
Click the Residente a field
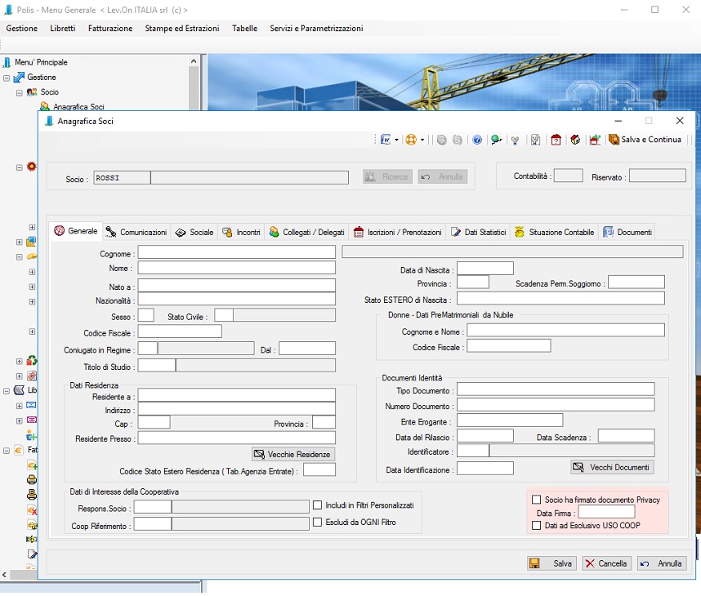coord(236,395)
